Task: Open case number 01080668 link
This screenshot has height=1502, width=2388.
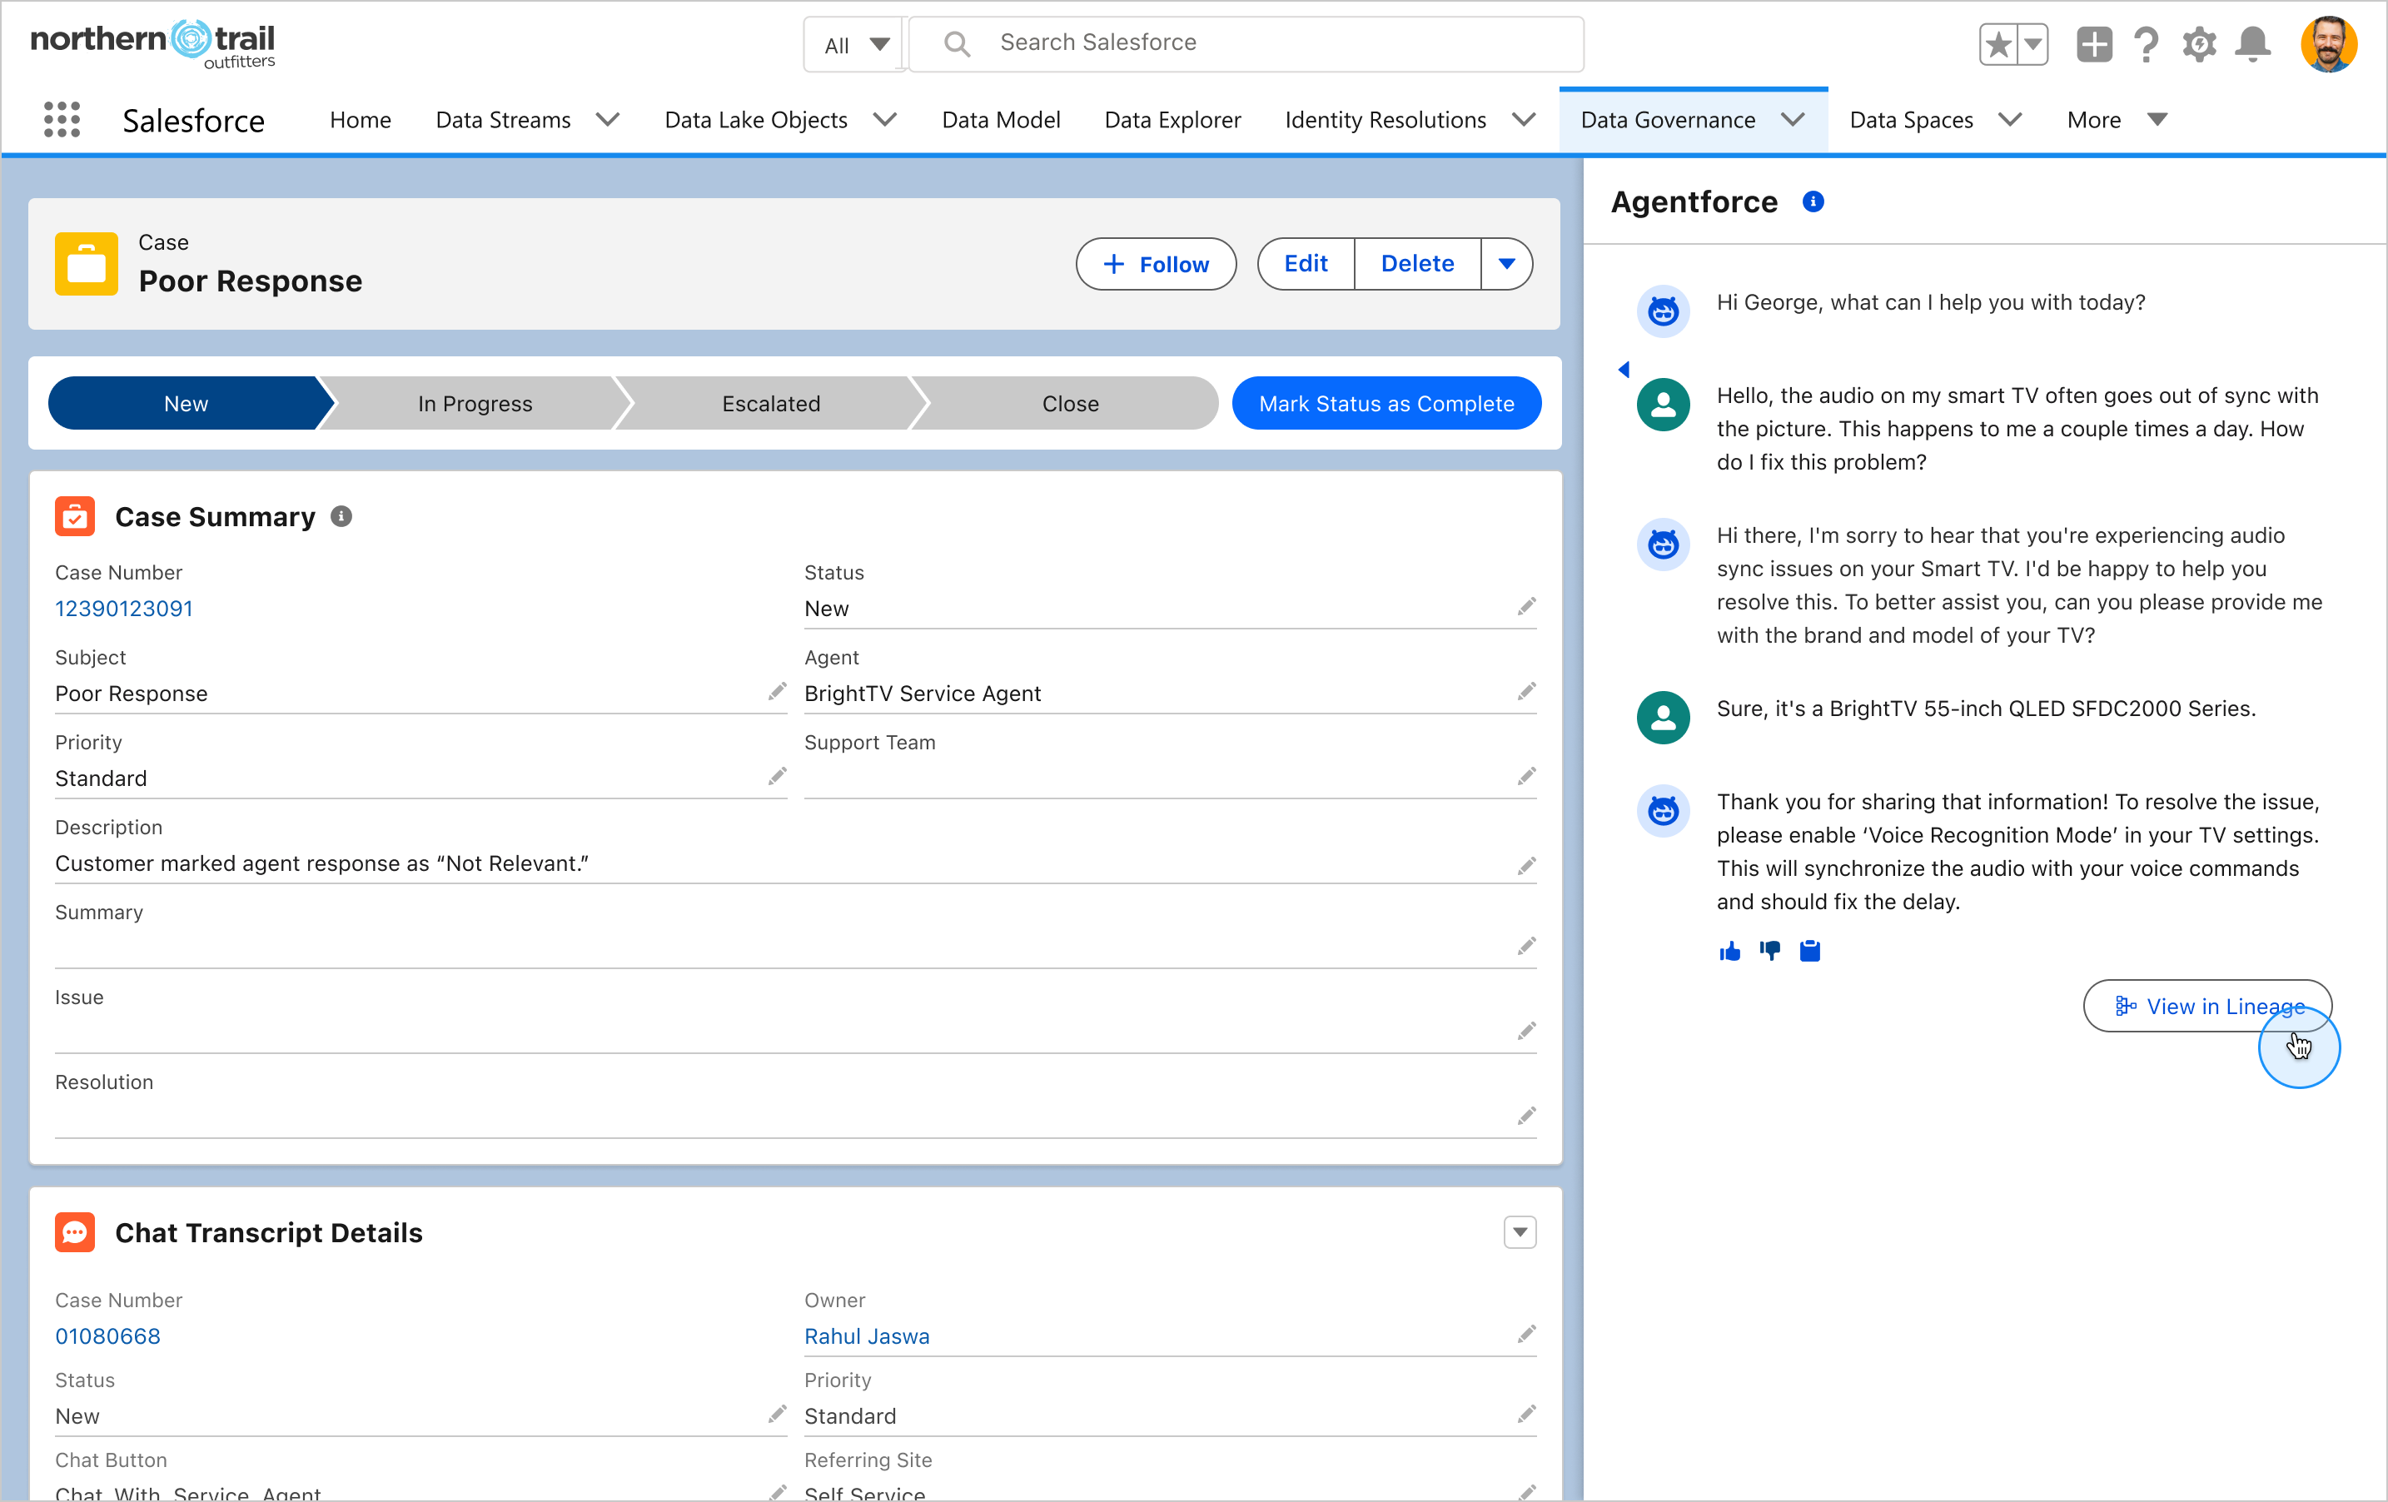Action: pyautogui.click(x=107, y=1336)
